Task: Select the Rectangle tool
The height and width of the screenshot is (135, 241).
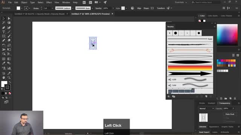Action: 4,36
